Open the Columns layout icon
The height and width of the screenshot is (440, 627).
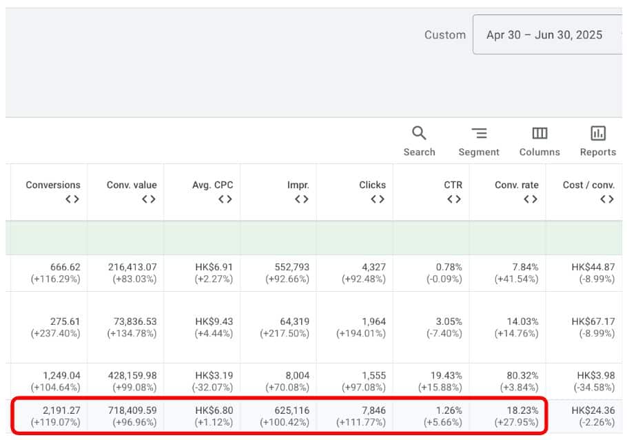[539, 133]
